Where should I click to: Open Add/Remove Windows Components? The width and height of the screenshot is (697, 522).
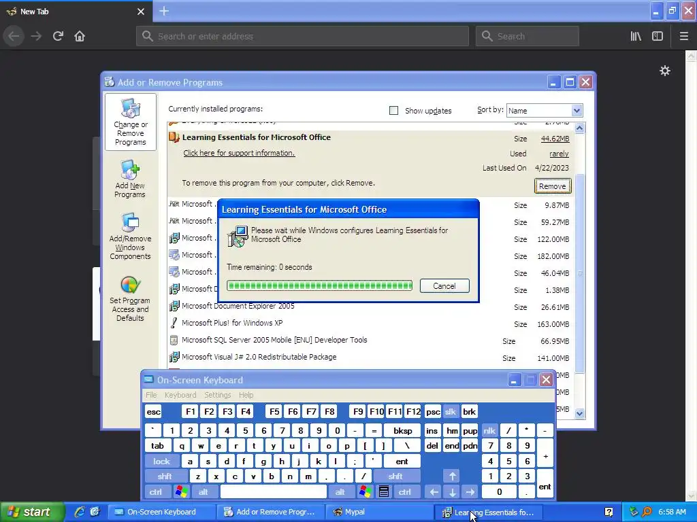coord(130,236)
